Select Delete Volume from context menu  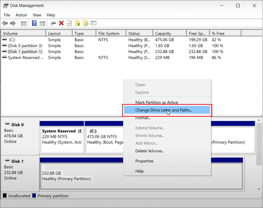(x=150, y=151)
